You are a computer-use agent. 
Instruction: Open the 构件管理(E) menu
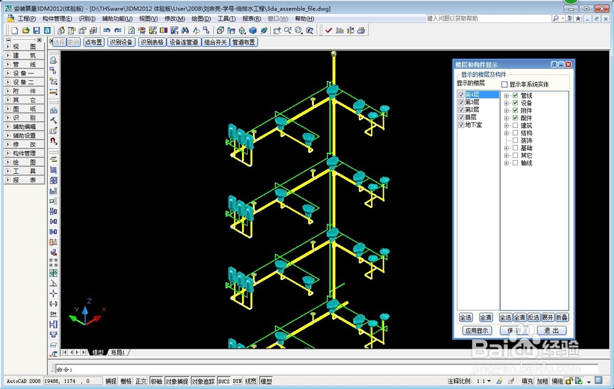pyautogui.click(x=57, y=18)
